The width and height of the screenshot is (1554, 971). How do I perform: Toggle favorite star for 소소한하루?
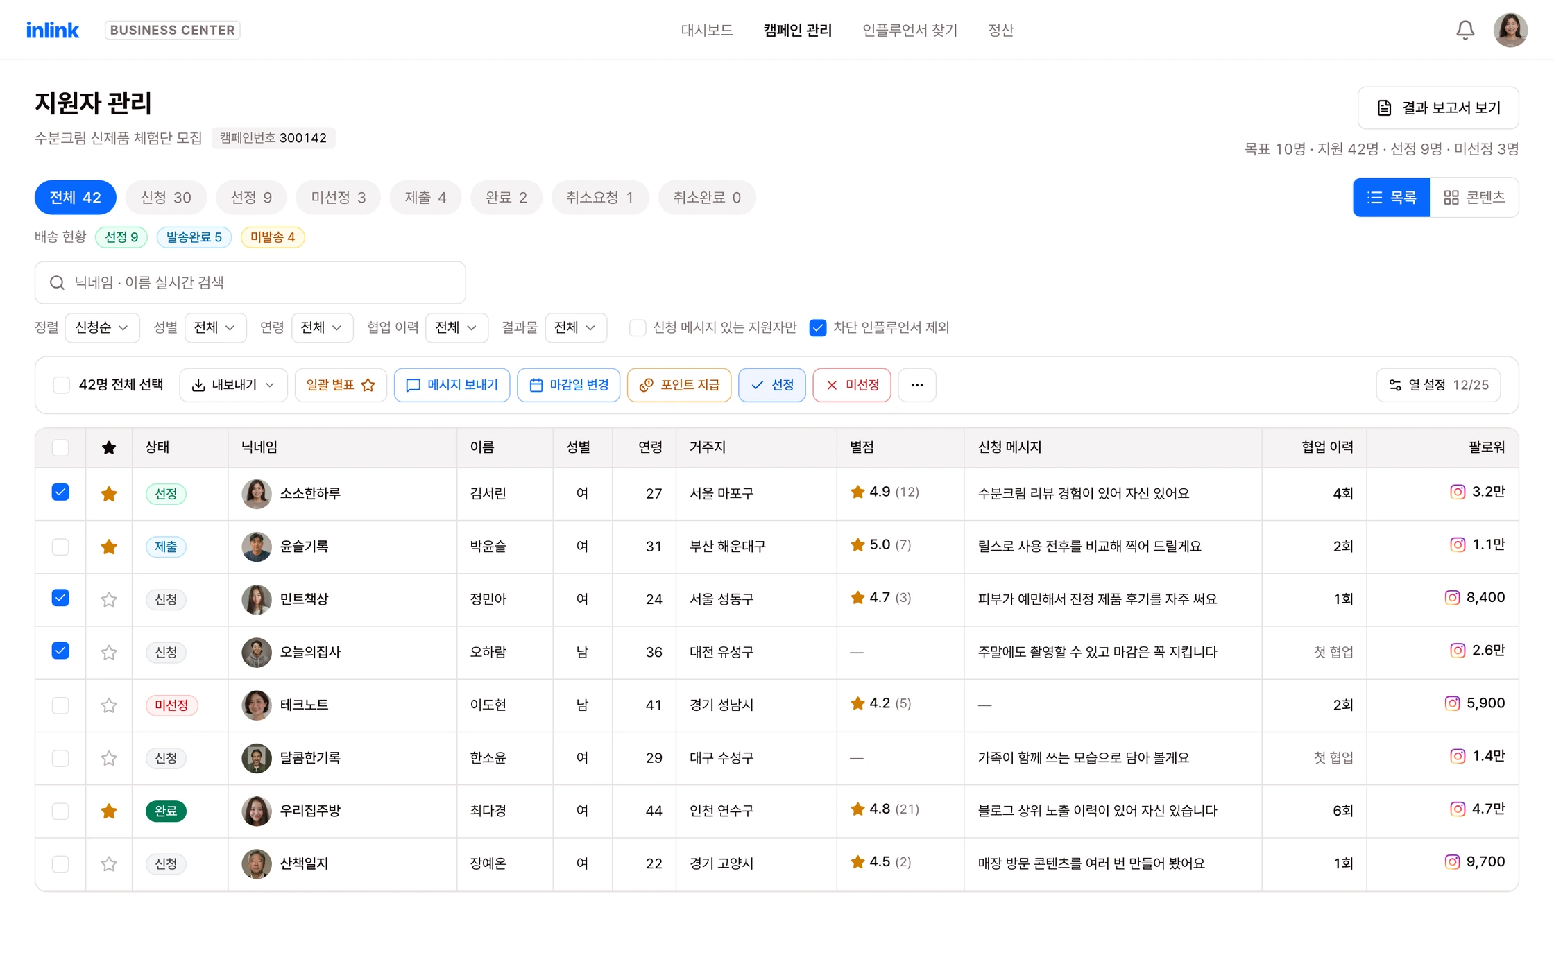(109, 494)
